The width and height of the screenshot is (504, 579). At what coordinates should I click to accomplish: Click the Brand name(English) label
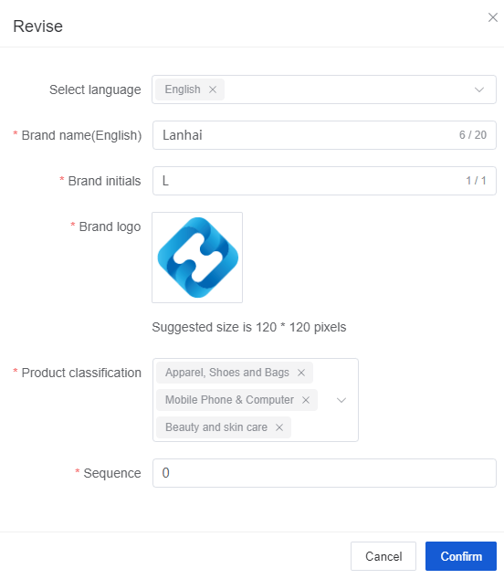pos(81,135)
